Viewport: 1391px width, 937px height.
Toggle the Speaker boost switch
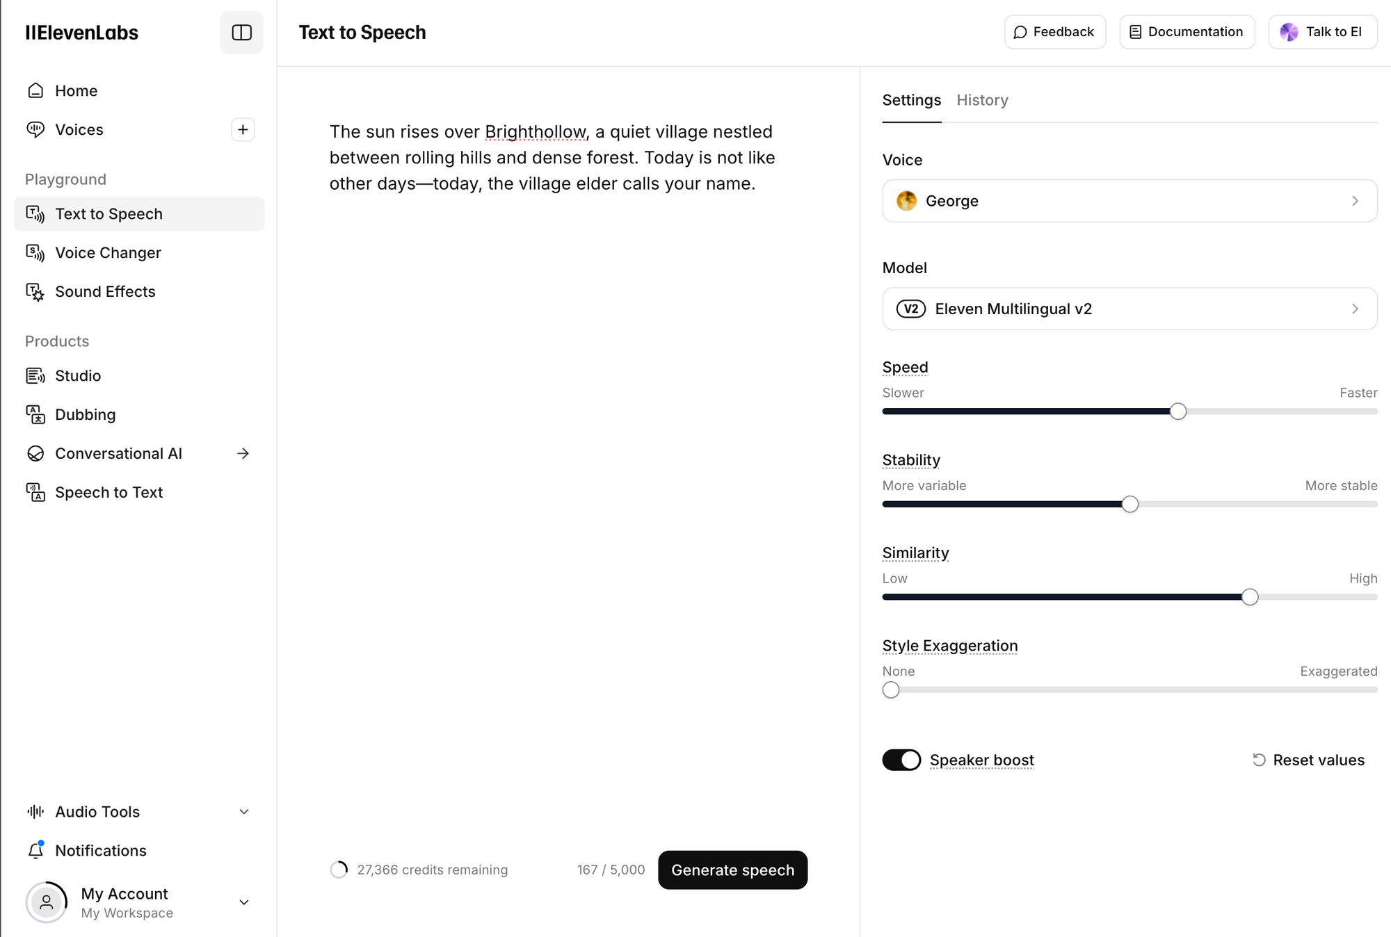point(901,760)
